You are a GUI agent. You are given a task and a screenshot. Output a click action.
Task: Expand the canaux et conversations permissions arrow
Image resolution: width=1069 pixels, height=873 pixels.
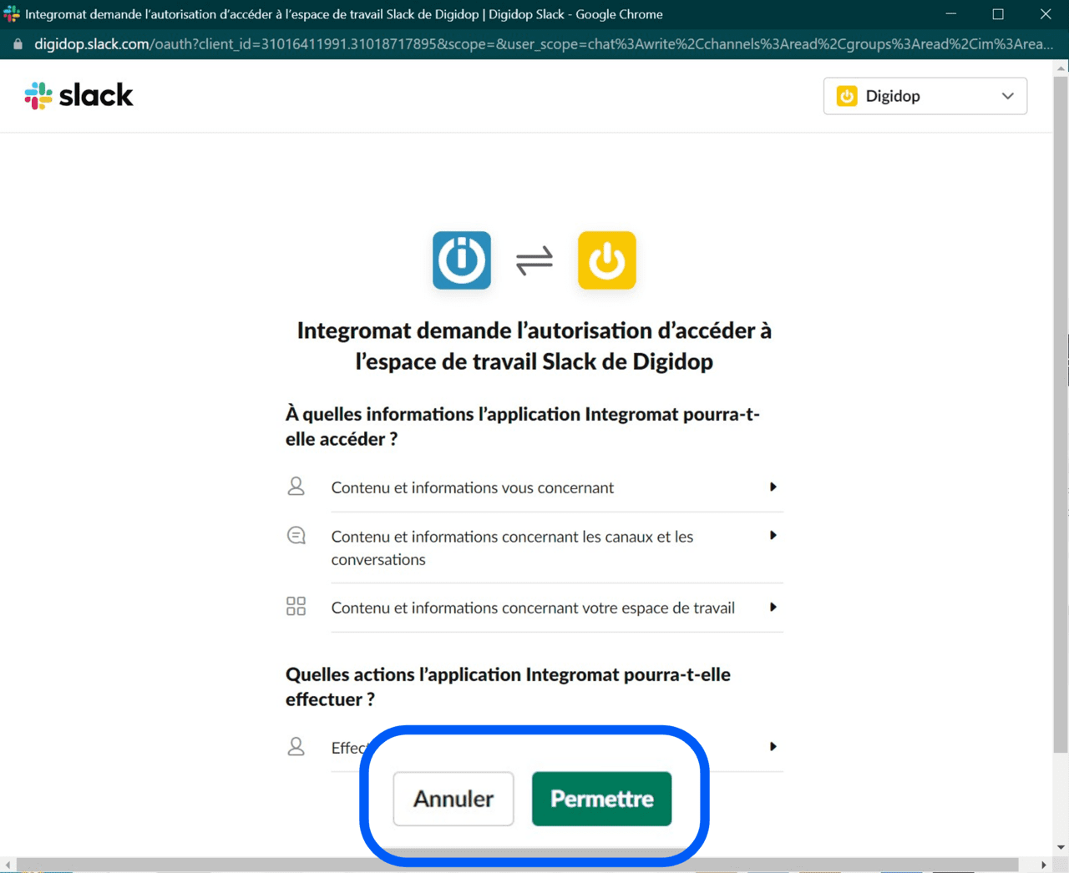click(773, 535)
